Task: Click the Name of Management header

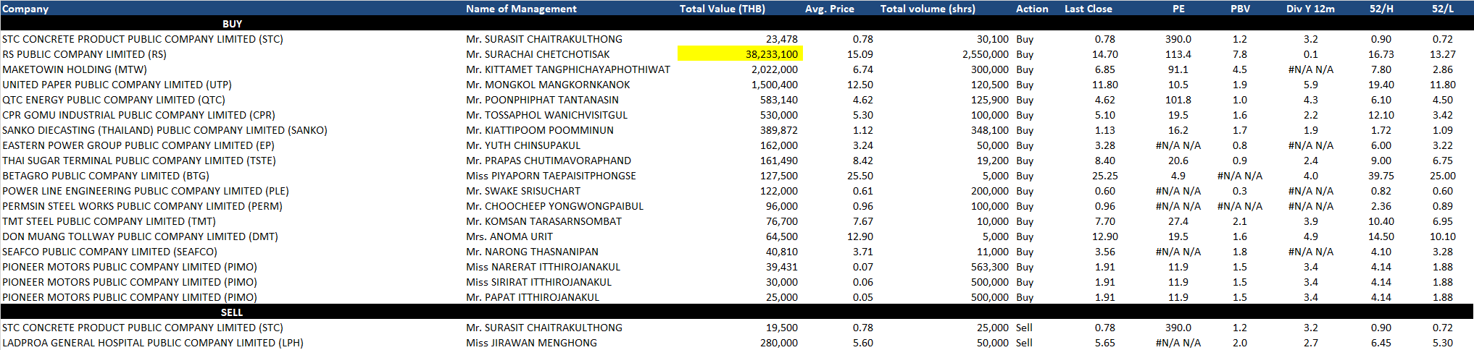Action: [521, 9]
